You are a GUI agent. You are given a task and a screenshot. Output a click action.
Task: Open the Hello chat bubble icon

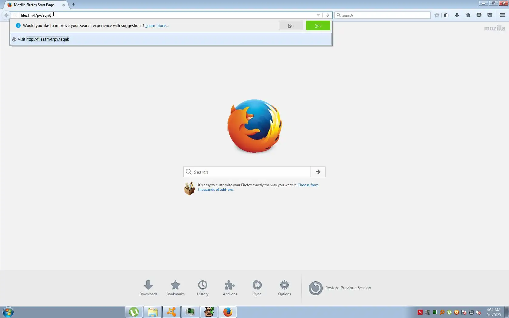tap(479, 15)
